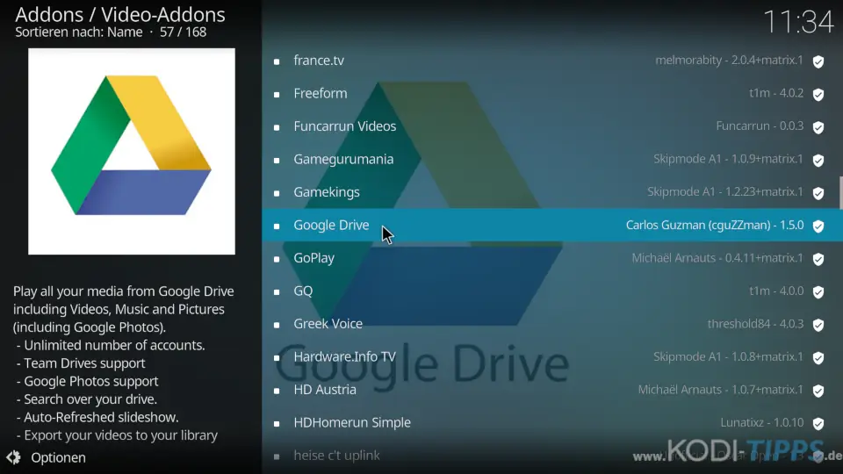Click the list scrollbar handle
Image resolution: width=843 pixels, height=474 pixels.
pos(841,192)
